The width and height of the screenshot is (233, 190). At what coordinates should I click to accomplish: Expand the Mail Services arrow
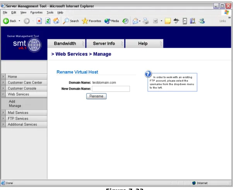[3, 113]
